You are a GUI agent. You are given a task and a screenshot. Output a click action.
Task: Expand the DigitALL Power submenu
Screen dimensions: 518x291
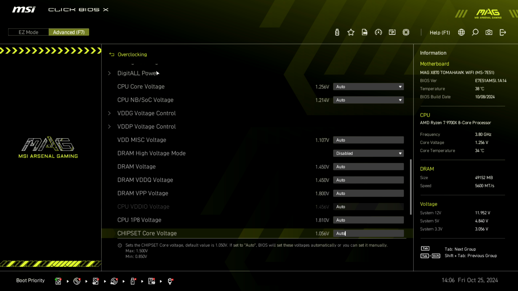(x=137, y=73)
